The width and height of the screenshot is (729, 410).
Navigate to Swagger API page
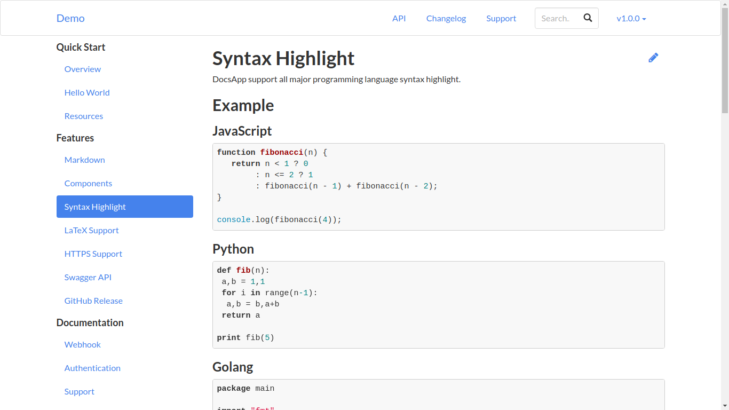(x=88, y=277)
